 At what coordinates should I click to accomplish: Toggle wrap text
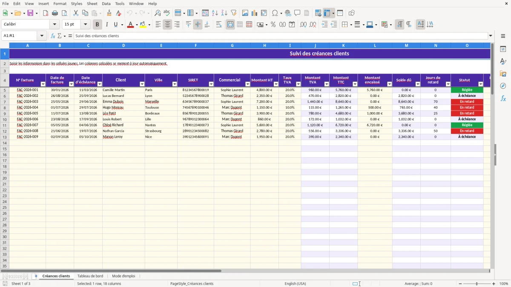tap(219, 25)
